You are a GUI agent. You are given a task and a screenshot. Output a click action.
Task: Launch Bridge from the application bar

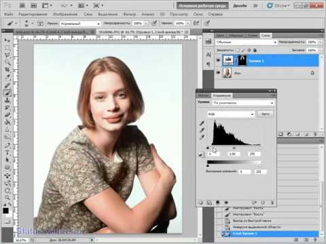(22, 5)
